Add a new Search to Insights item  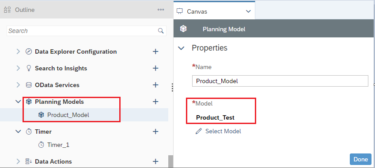point(155,68)
